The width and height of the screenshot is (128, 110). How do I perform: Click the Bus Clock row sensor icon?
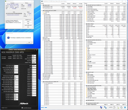[43, 37]
